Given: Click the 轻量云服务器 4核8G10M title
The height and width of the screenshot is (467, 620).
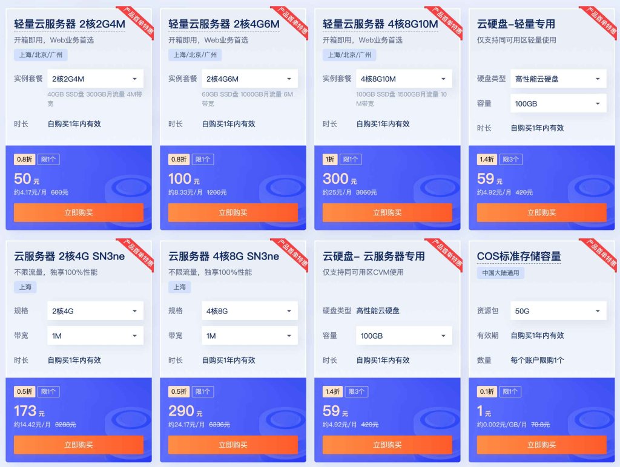Looking at the screenshot, I should 380,24.
